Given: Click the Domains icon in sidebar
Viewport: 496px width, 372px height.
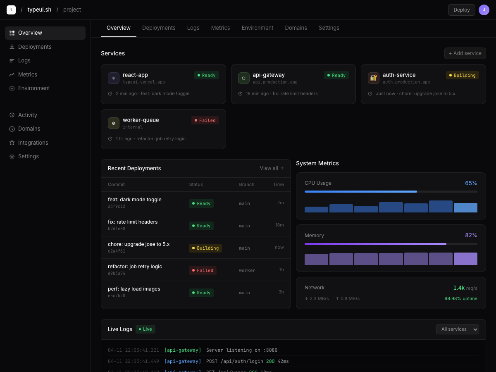Looking at the screenshot, I should [x=12, y=129].
